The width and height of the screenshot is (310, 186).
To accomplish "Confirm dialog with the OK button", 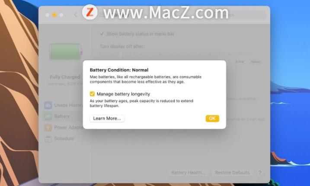I will [x=212, y=119].
